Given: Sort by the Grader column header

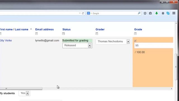Looking at the screenshot, I should pos(100,29).
